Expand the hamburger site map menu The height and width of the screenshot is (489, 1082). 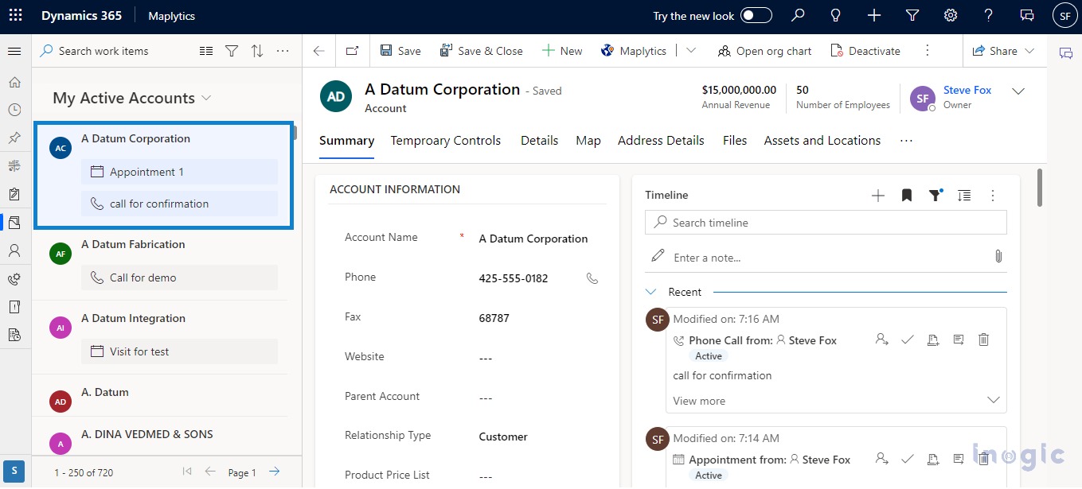click(14, 51)
